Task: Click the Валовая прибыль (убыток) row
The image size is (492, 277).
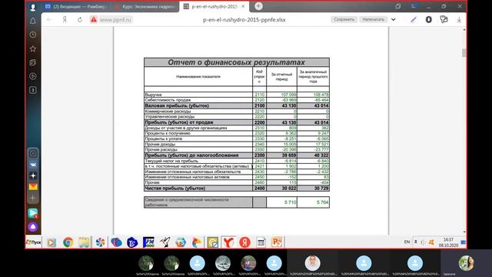Action: click(237, 105)
